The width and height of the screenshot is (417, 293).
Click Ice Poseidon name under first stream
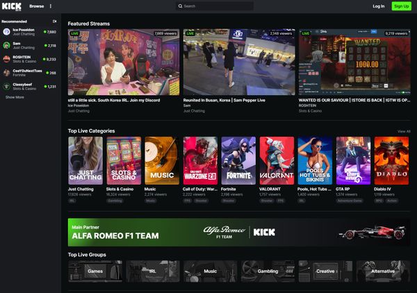79,106
